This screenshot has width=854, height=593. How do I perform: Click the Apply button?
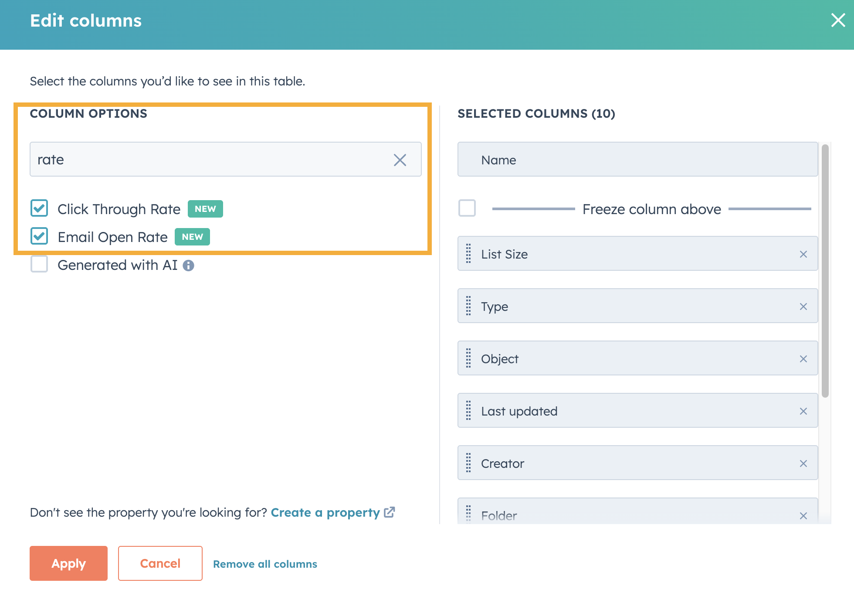[68, 563]
